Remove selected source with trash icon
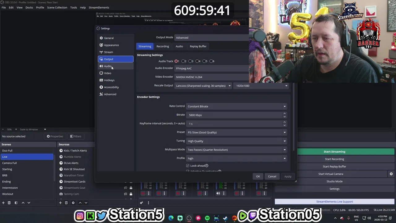This screenshot has width=396, height=223. click(x=66, y=203)
